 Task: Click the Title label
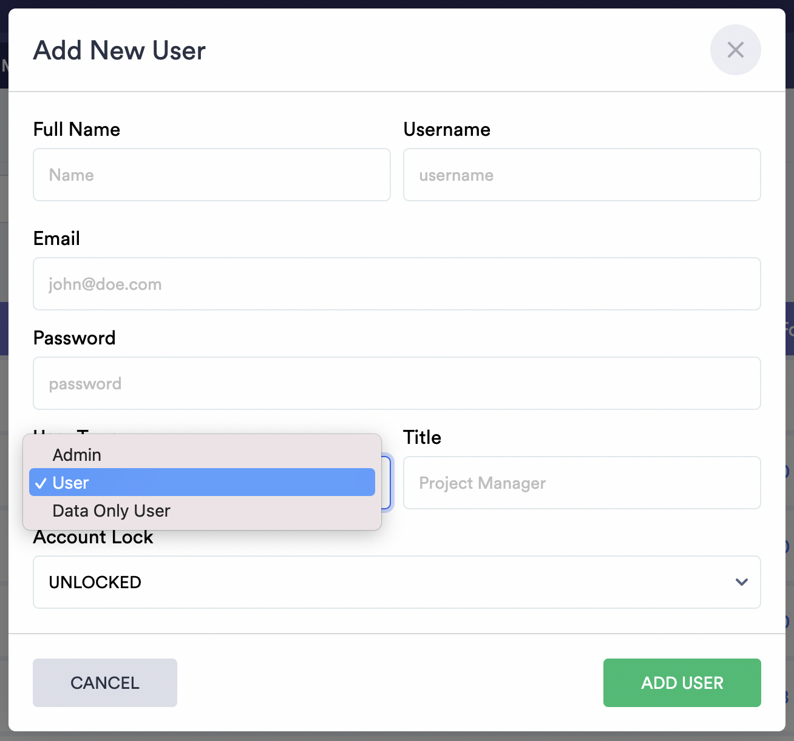click(x=422, y=437)
